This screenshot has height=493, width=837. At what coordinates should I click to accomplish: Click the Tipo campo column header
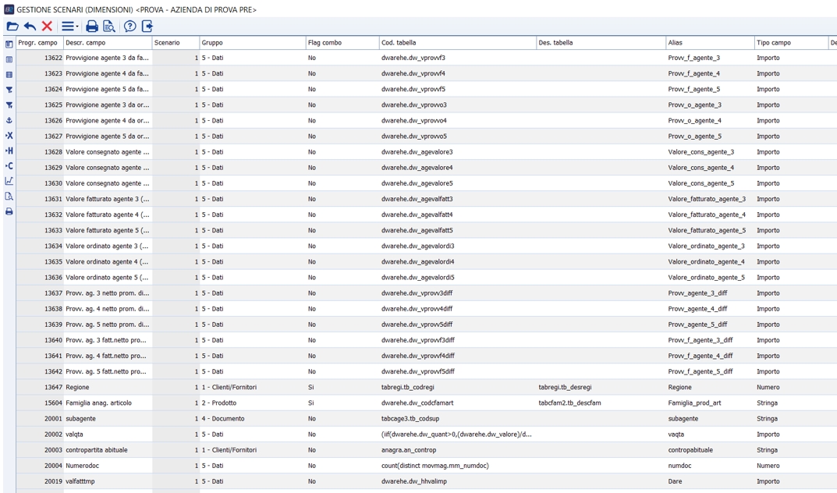coord(791,43)
